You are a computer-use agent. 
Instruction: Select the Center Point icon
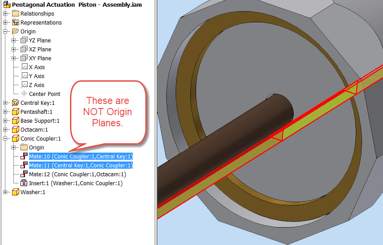coord(24,94)
